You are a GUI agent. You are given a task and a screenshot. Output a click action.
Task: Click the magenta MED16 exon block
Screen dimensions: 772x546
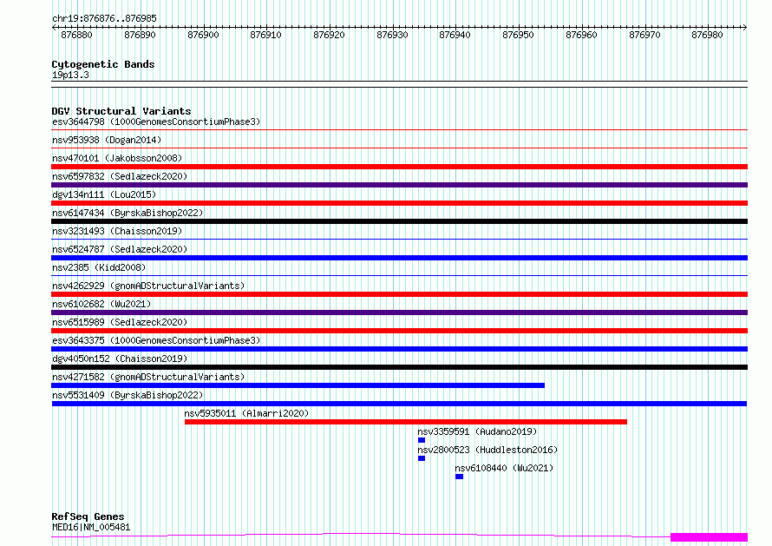point(709,537)
